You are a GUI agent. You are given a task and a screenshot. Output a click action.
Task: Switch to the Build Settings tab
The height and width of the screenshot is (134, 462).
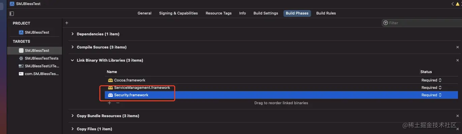click(x=266, y=13)
